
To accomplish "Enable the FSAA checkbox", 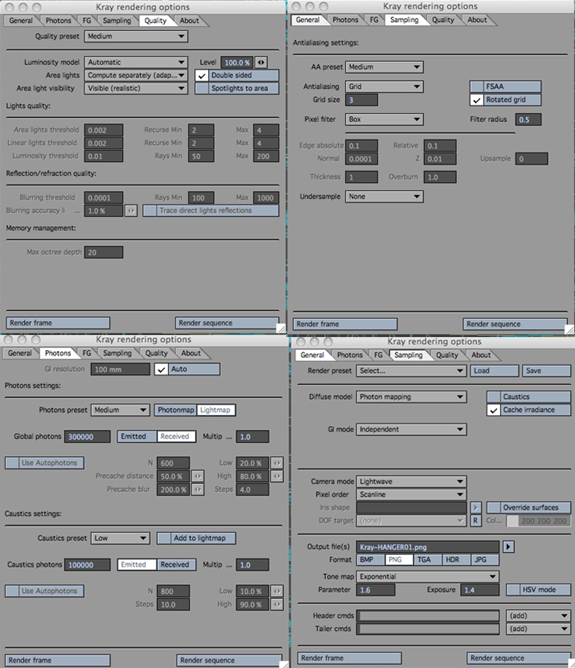I will [476, 87].
